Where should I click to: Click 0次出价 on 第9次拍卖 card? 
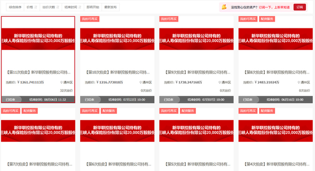[226, 91]
